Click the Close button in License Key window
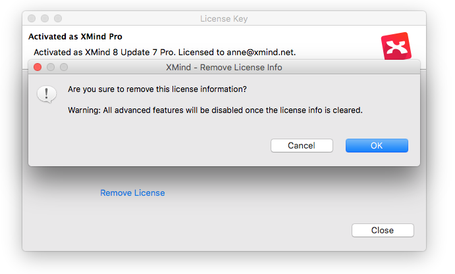The height and width of the screenshot is (274, 455). coord(383,230)
